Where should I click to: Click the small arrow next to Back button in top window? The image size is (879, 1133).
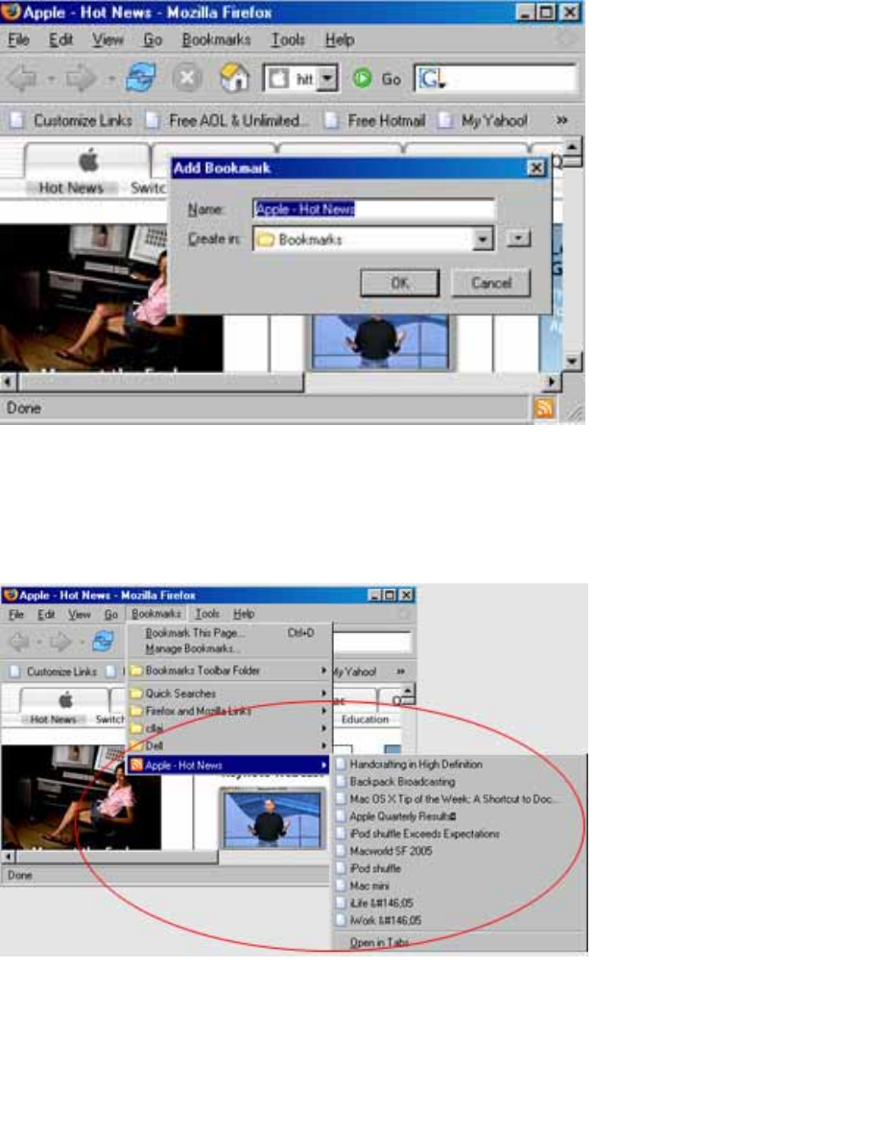tap(51, 78)
